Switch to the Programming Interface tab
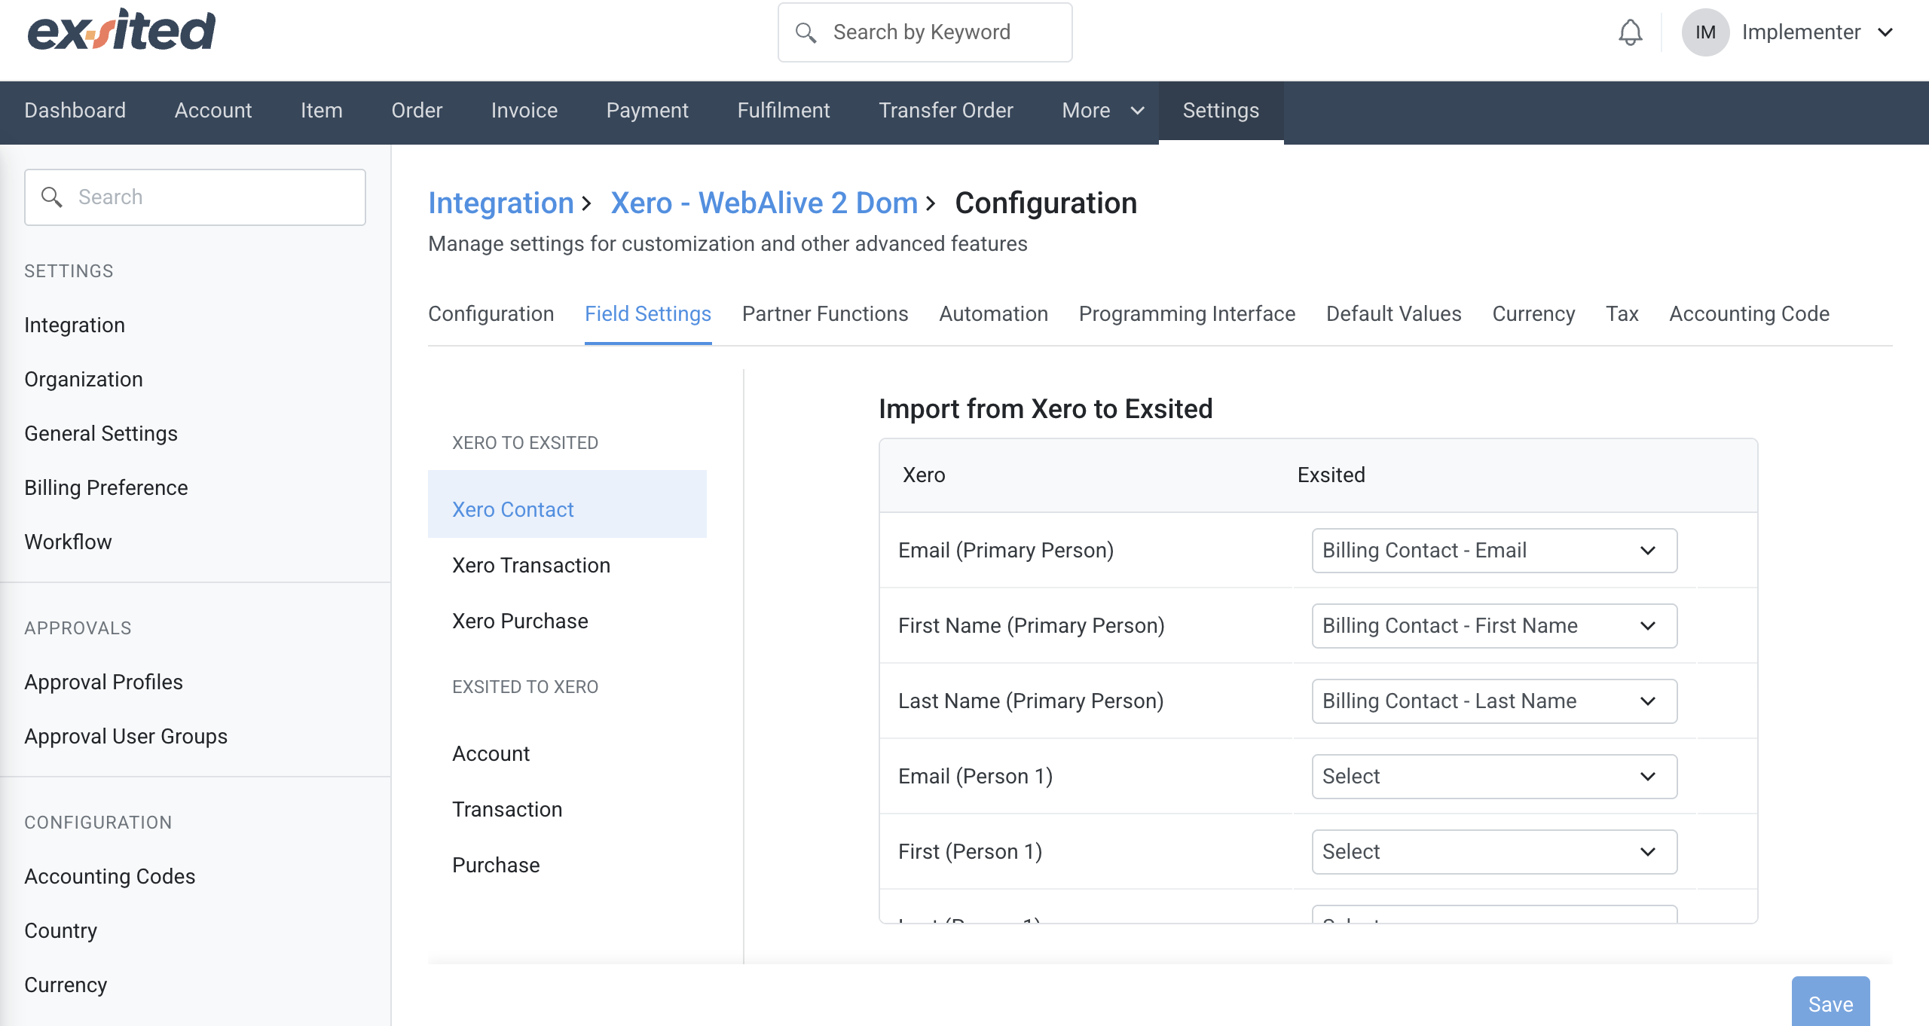1929x1026 pixels. click(x=1187, y=314)
